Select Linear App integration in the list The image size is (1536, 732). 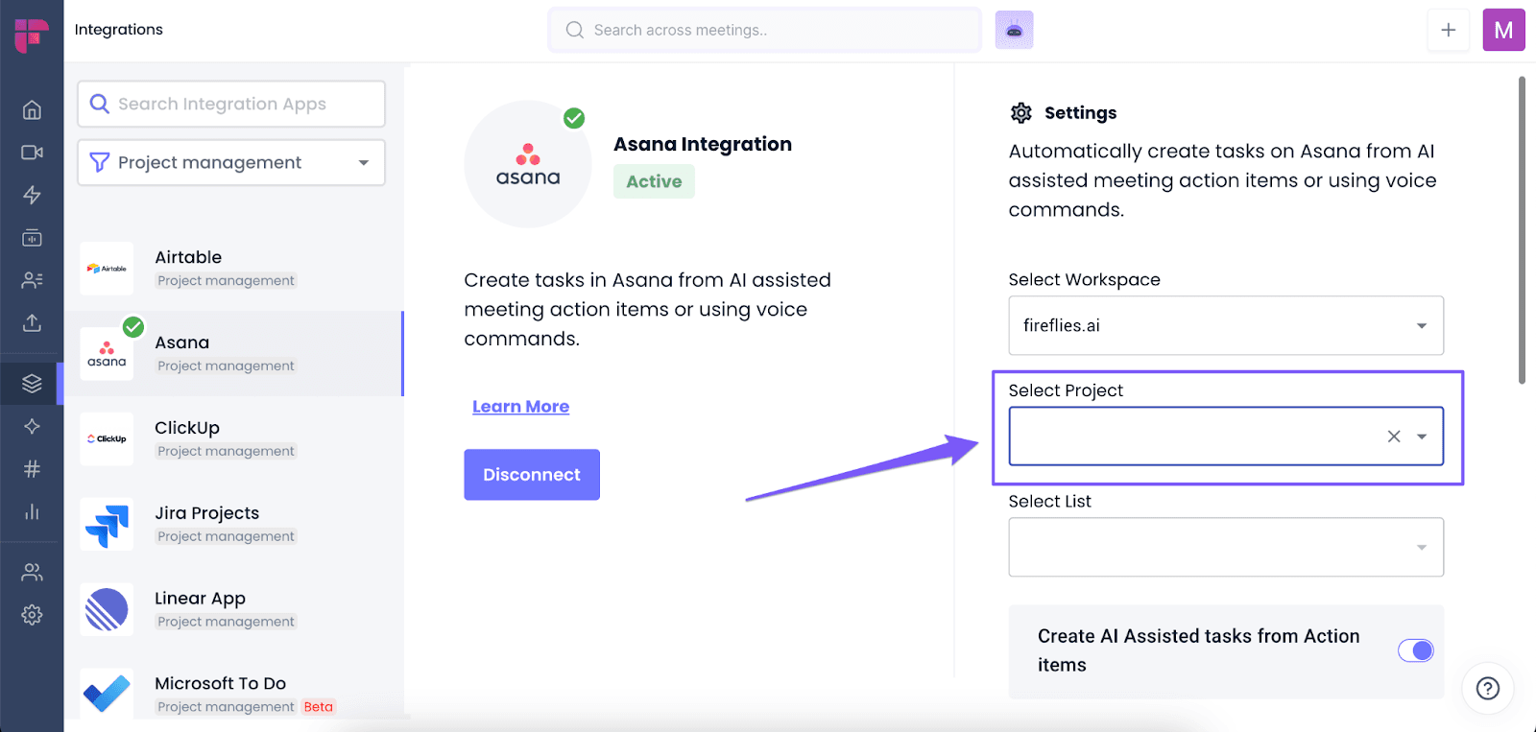233,609
